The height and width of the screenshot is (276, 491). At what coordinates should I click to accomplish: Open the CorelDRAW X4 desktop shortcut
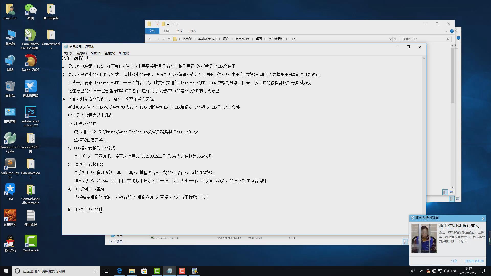(x=30, y=36)
